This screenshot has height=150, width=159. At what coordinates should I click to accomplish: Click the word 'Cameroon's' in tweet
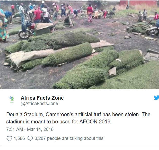point(59,114)
